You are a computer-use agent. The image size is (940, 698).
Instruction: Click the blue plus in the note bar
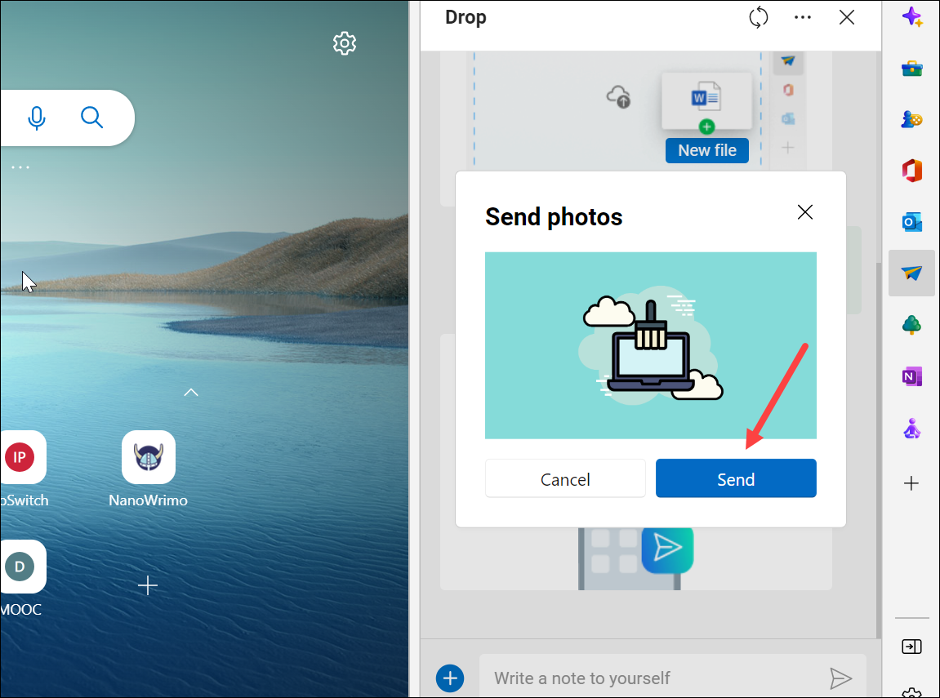click(450, 678)
